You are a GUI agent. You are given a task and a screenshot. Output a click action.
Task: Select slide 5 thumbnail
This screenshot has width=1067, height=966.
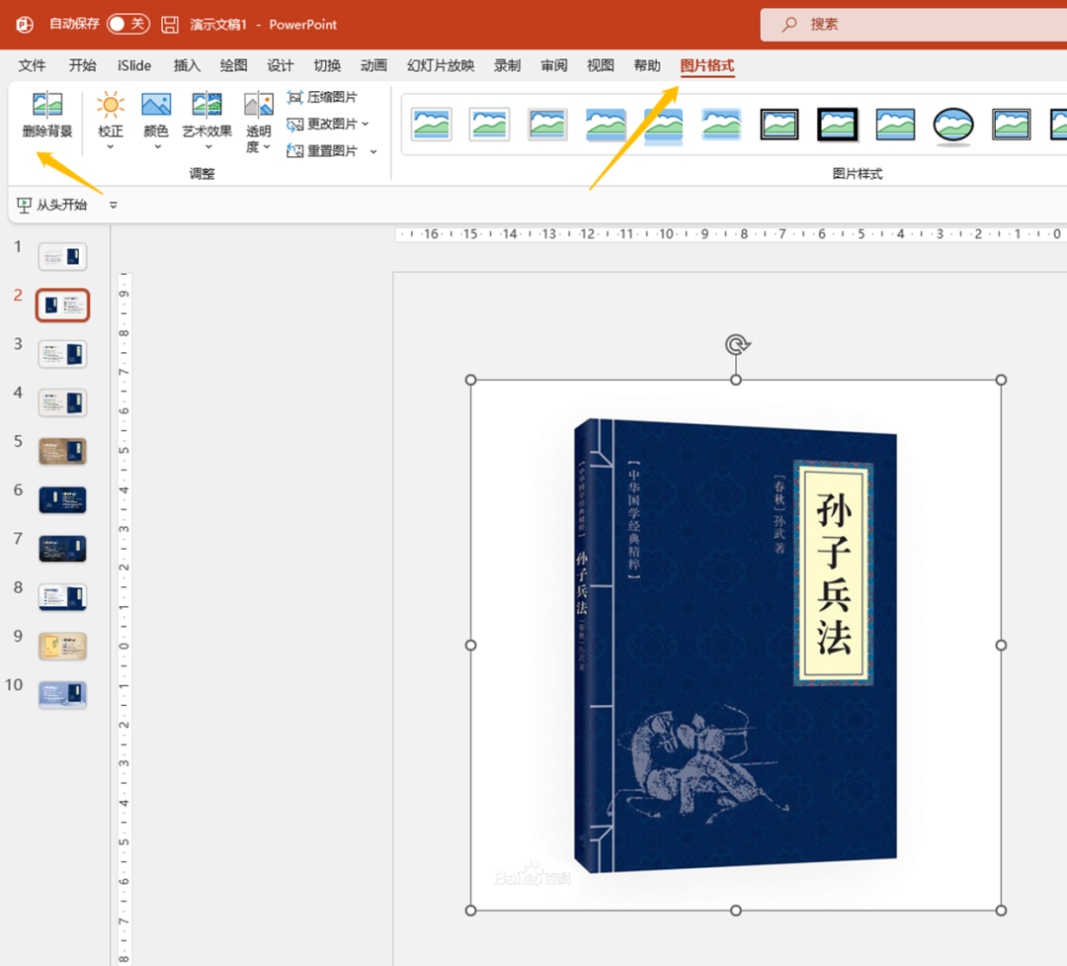(x=62, y=451)
